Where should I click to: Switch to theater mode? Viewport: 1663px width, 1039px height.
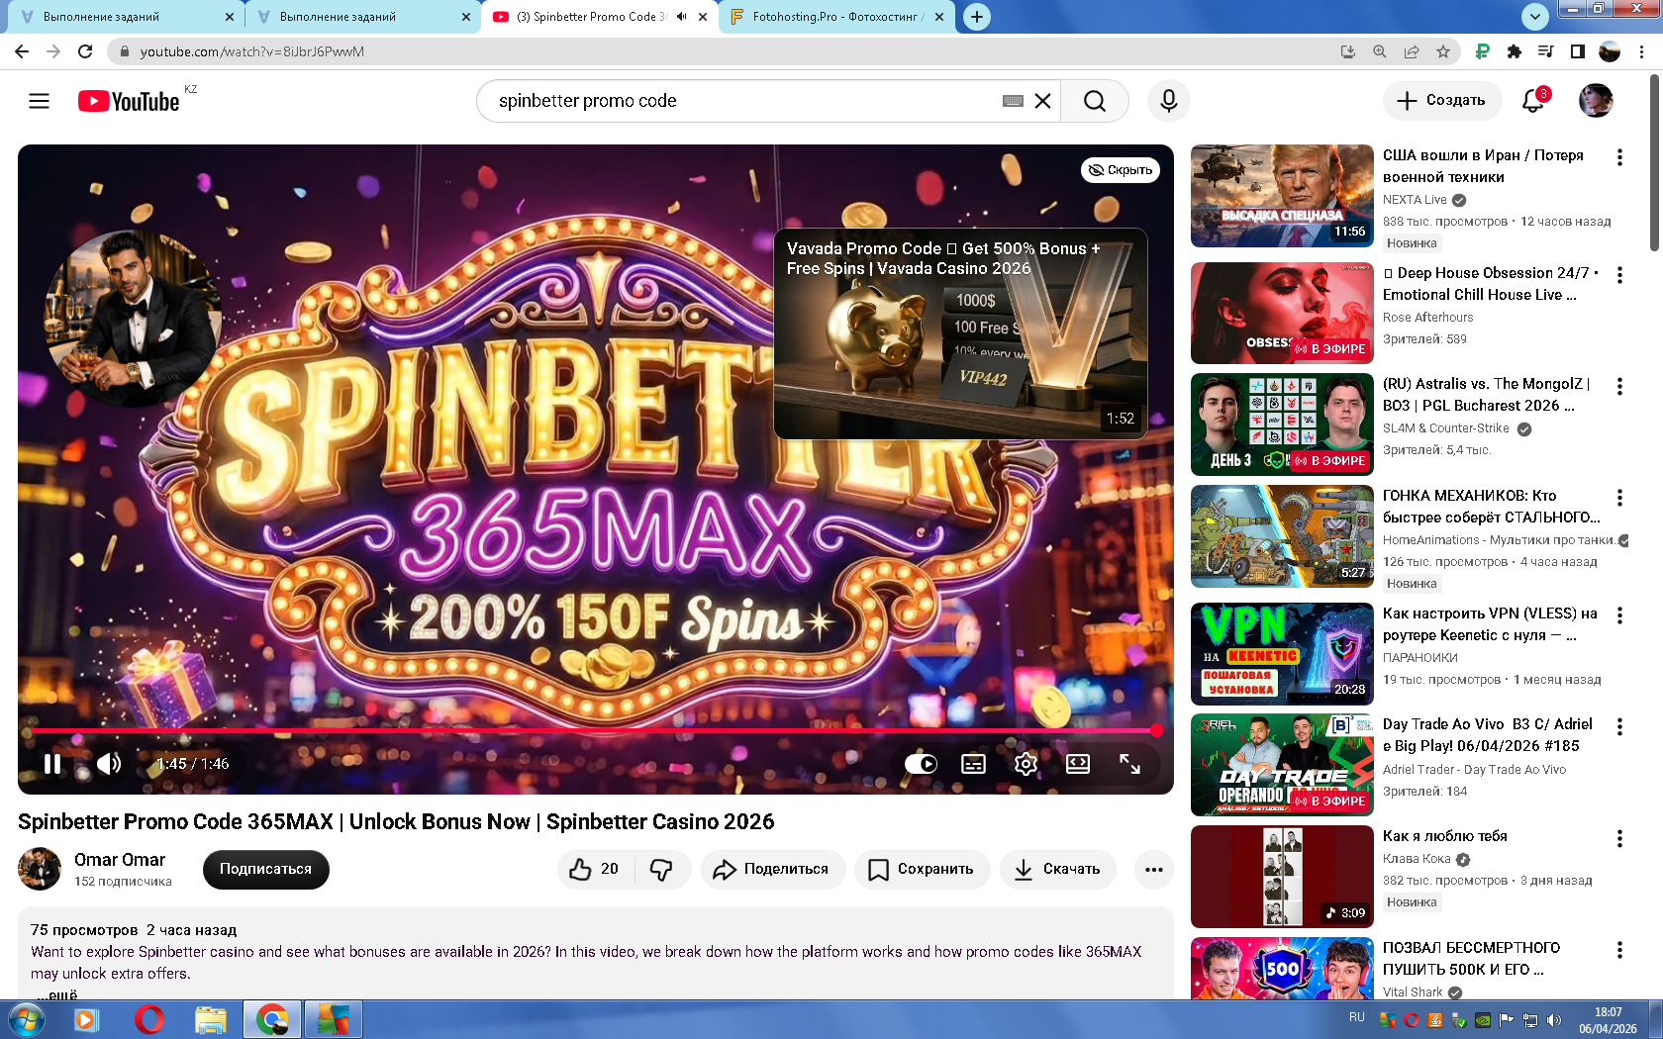(x=1078, y=764)
